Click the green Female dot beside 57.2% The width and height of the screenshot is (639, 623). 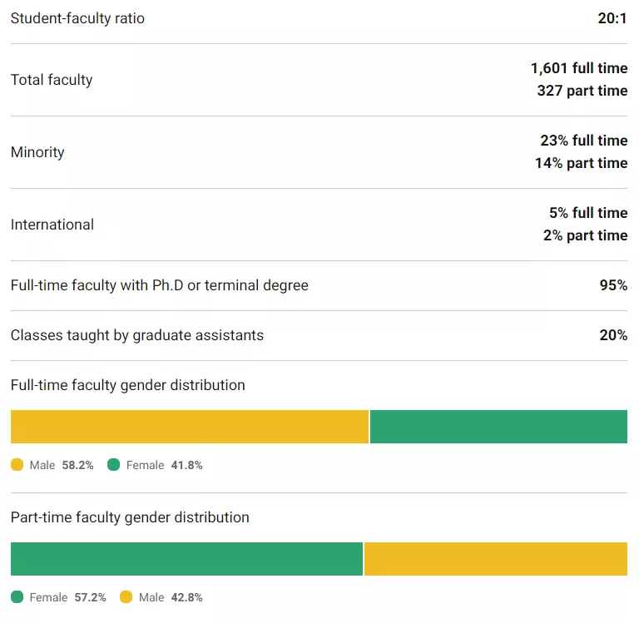click(x=17, y=597)
